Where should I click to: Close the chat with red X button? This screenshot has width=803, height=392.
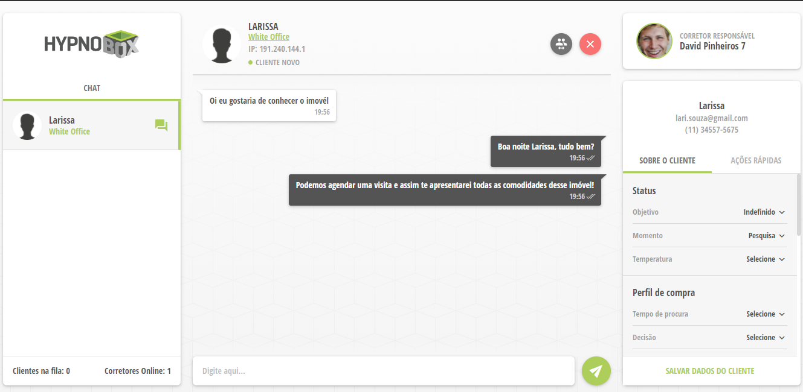coord(590,44)
